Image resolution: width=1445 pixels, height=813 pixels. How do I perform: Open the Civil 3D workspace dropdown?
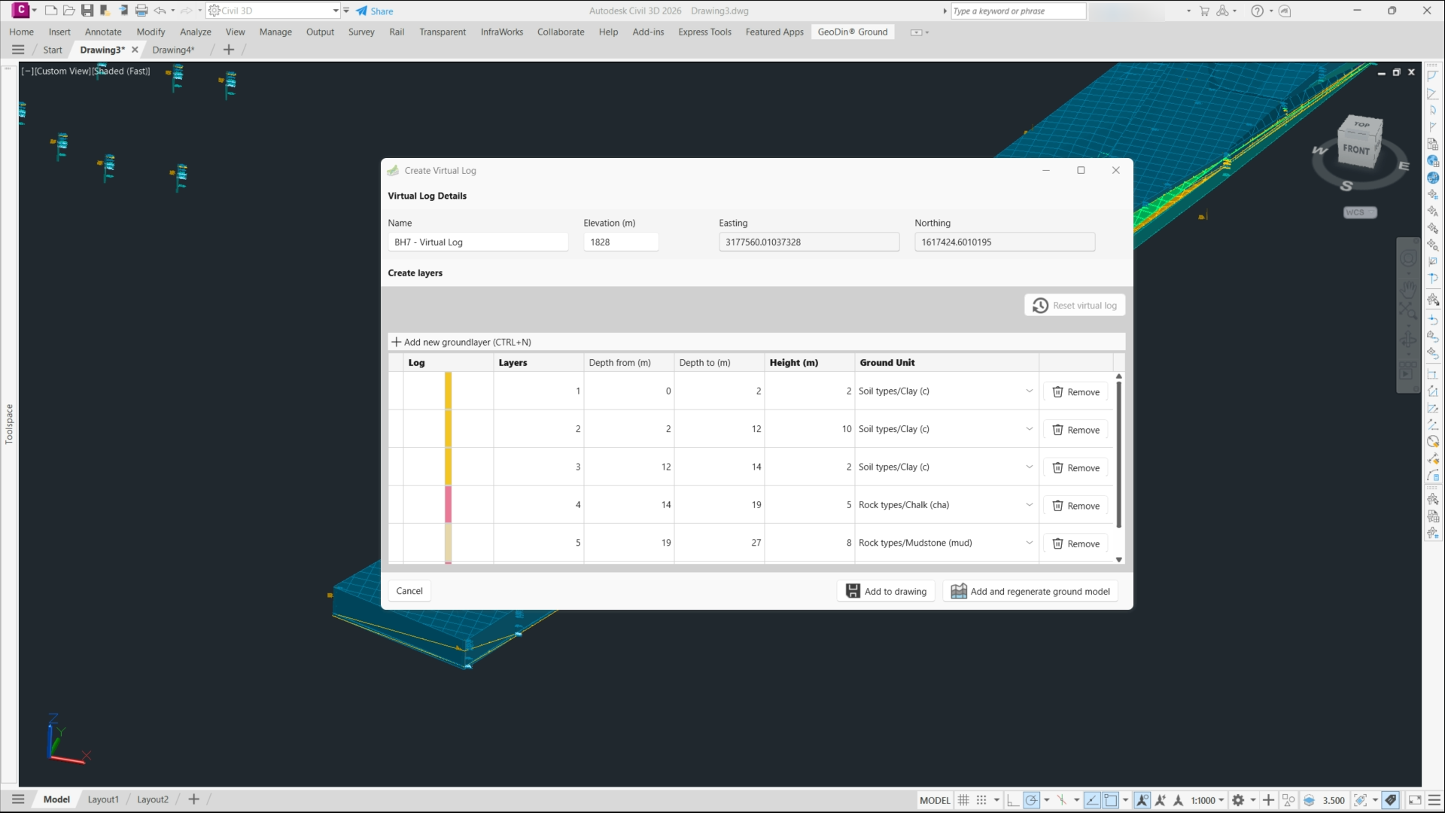tap(336, 11)
